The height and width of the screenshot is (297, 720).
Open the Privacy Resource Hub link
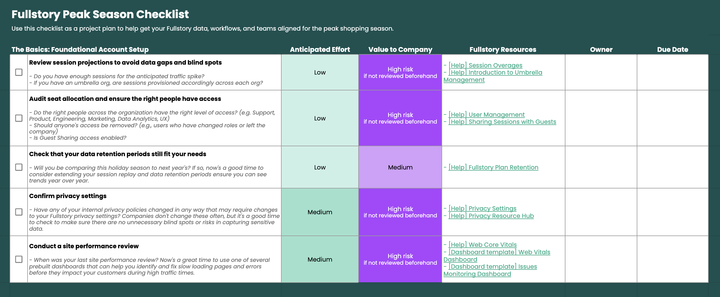(491, 216)
